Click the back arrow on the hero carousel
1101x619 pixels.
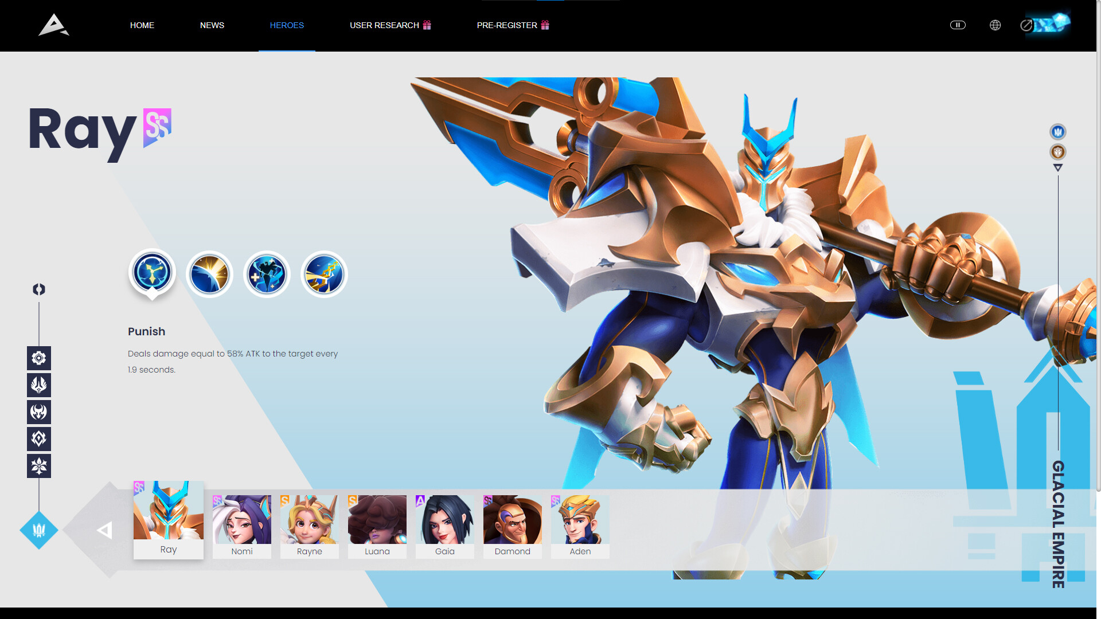click(103, 530)
